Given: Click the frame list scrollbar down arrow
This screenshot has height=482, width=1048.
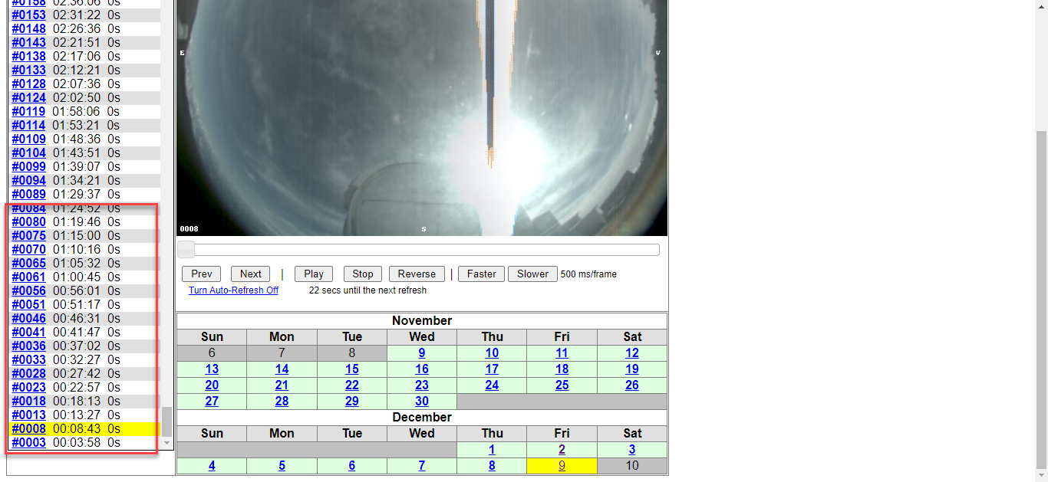Looking at the screenshot, I should tap(167, 443).
